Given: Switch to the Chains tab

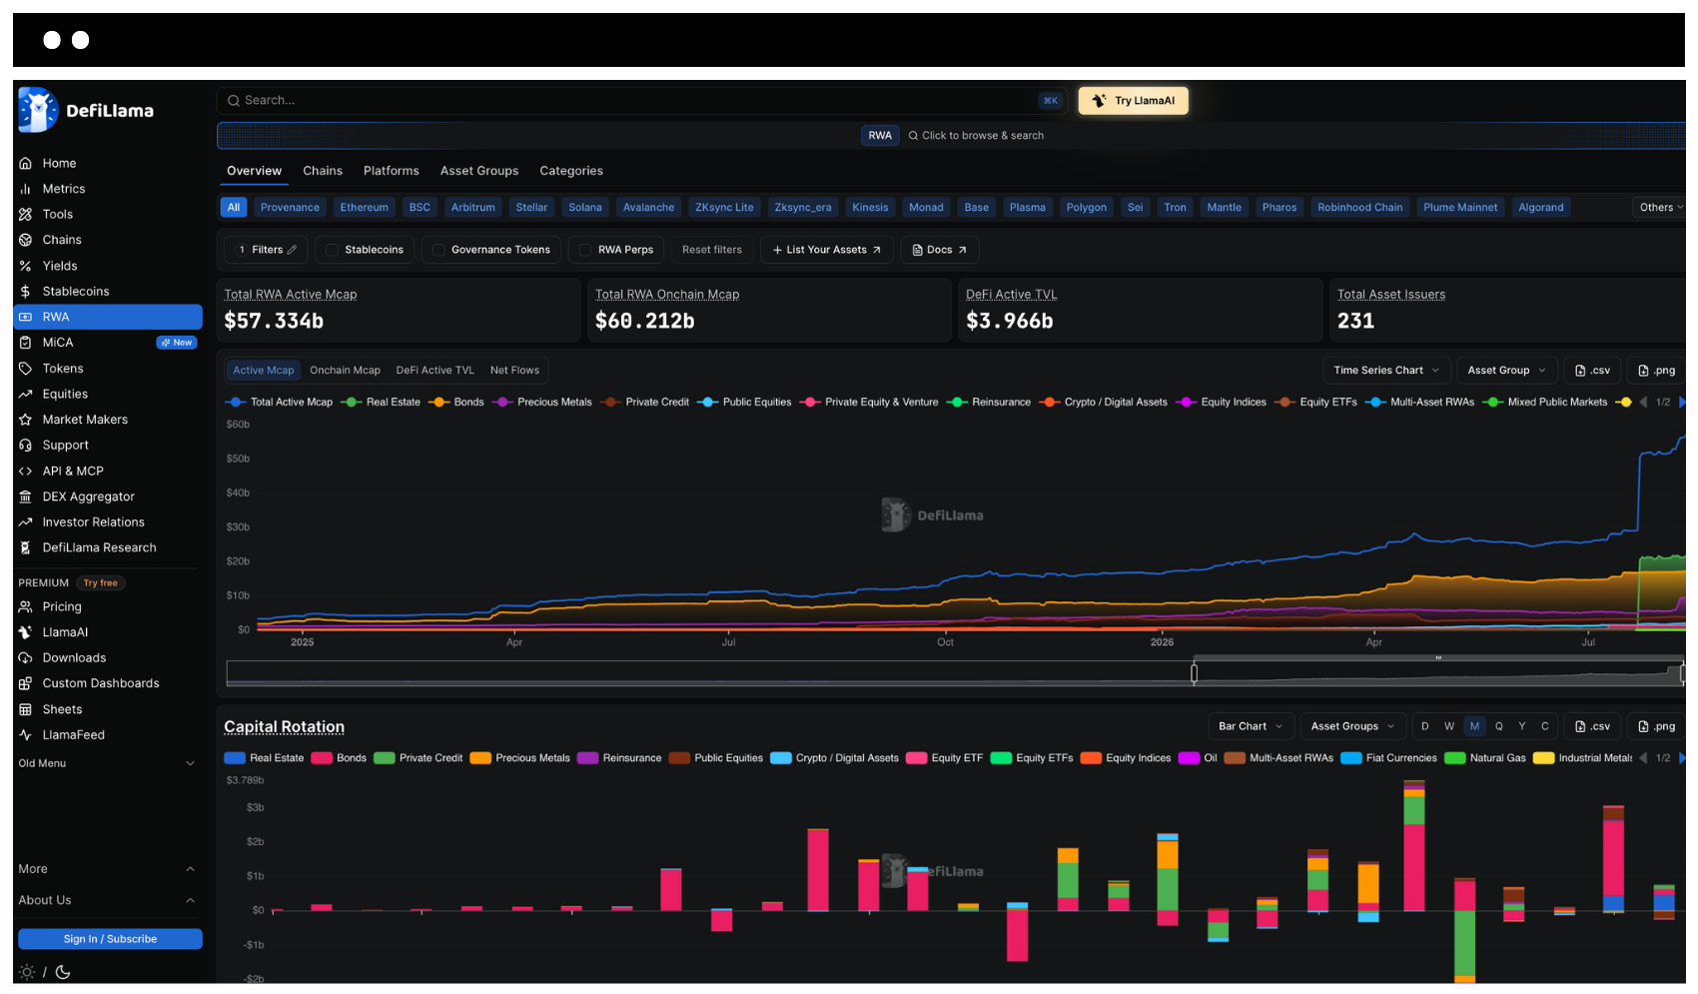Looking at the screenshot, I should pos(323,171).
